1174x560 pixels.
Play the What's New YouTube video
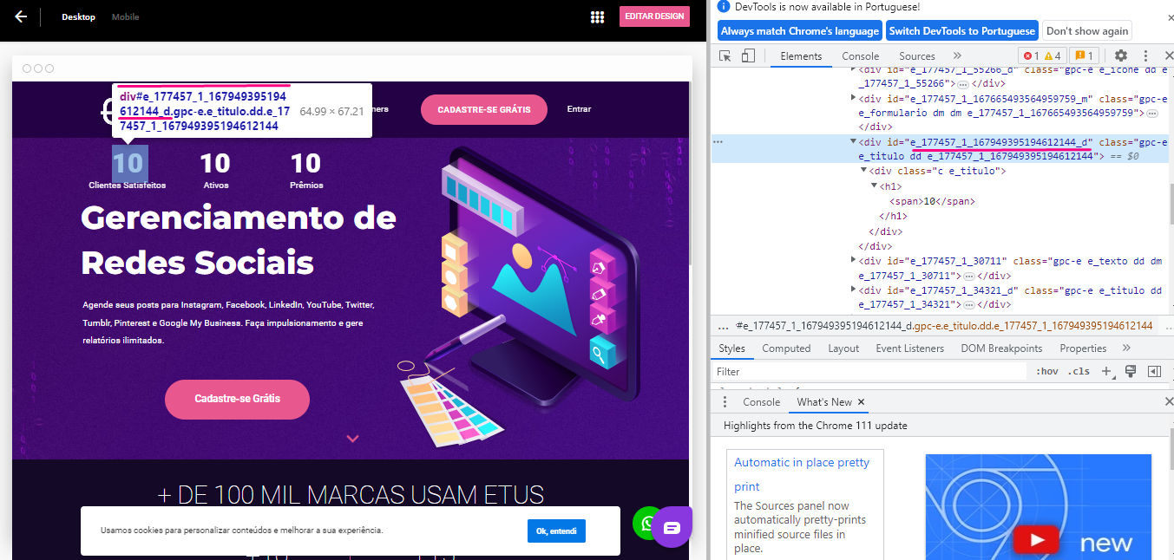pyautogui.click(x=1037, y=539)
